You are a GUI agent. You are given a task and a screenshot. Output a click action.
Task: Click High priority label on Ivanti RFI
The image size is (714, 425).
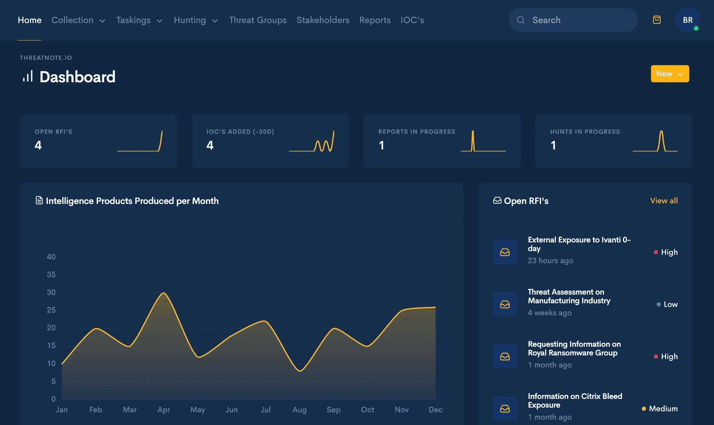pos(666,252)
